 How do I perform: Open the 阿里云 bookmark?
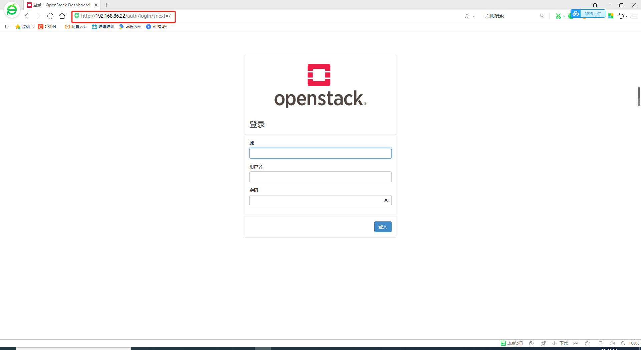pos(76,27)
